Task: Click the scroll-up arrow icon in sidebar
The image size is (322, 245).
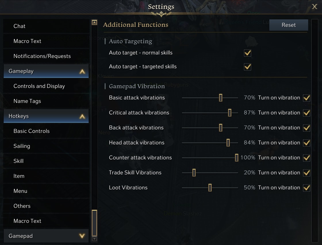Action: [x=95, y=22]
